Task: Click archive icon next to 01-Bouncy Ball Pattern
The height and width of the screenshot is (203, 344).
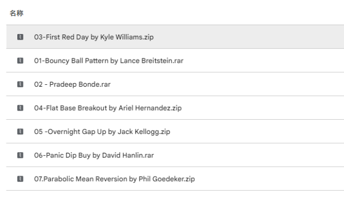Action: coord(20,61)
